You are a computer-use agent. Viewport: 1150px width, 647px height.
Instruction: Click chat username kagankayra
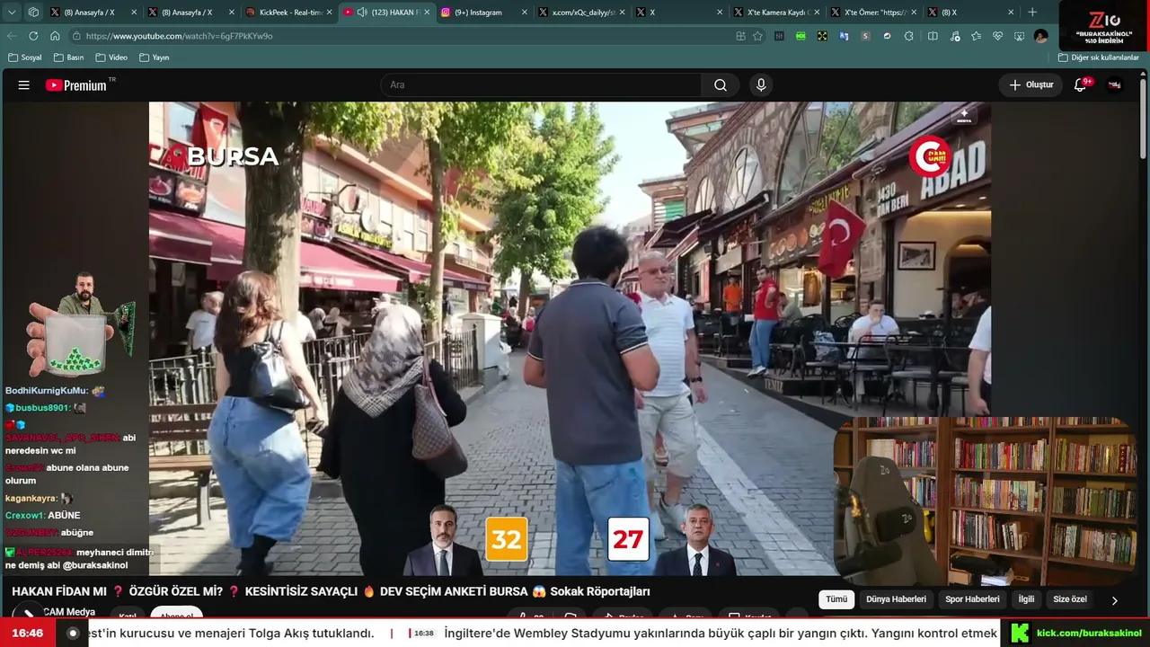click(31, 498)
